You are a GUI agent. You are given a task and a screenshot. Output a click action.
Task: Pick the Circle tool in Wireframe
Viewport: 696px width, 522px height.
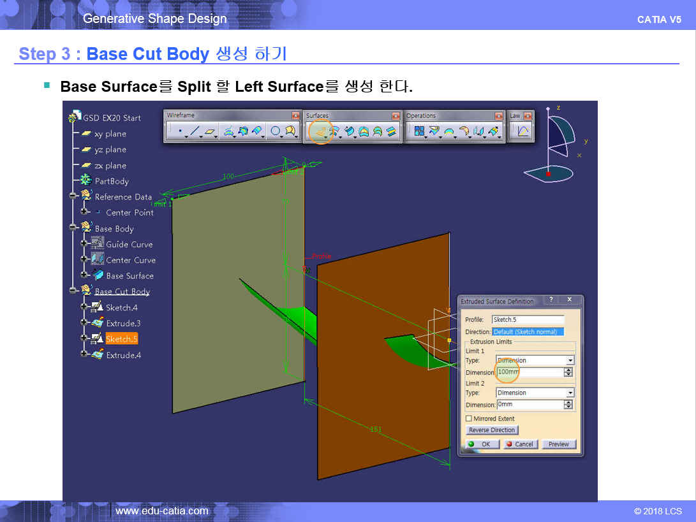tap(276, 131)
